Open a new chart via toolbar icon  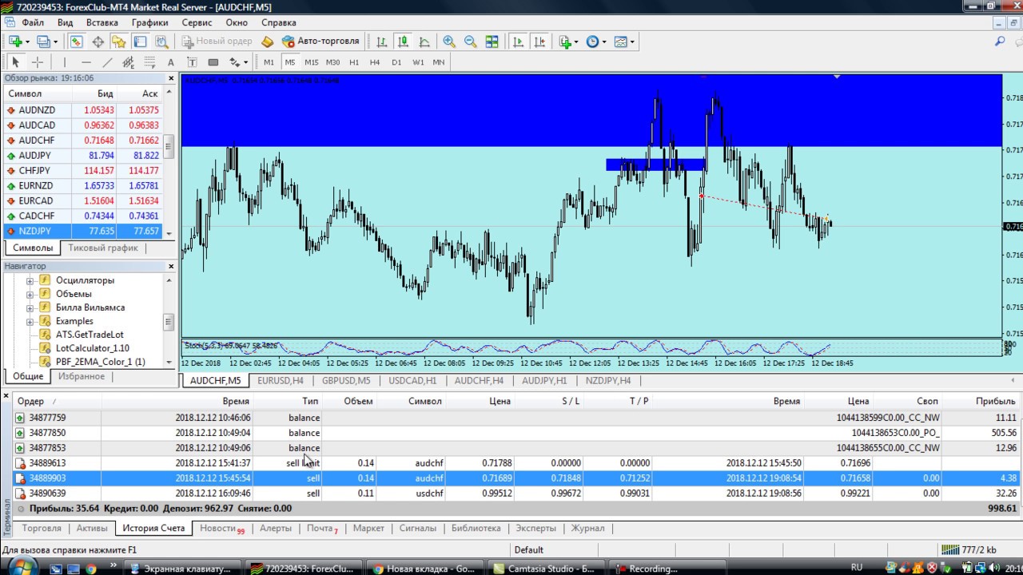click(15, 42)
